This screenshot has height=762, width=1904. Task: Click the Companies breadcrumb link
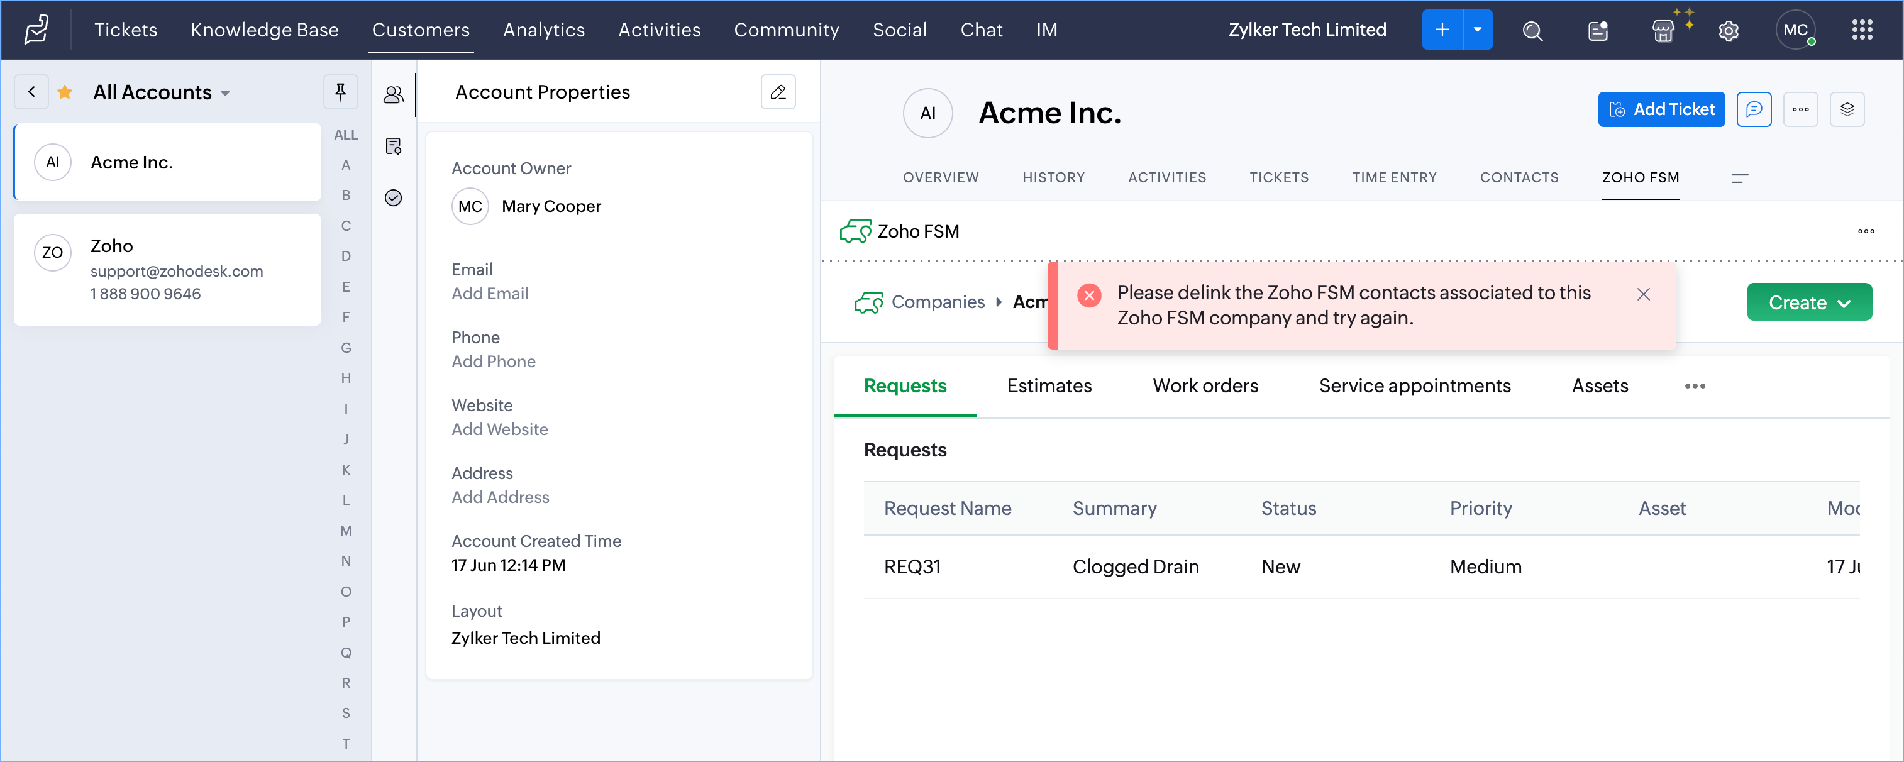point(937,302)
